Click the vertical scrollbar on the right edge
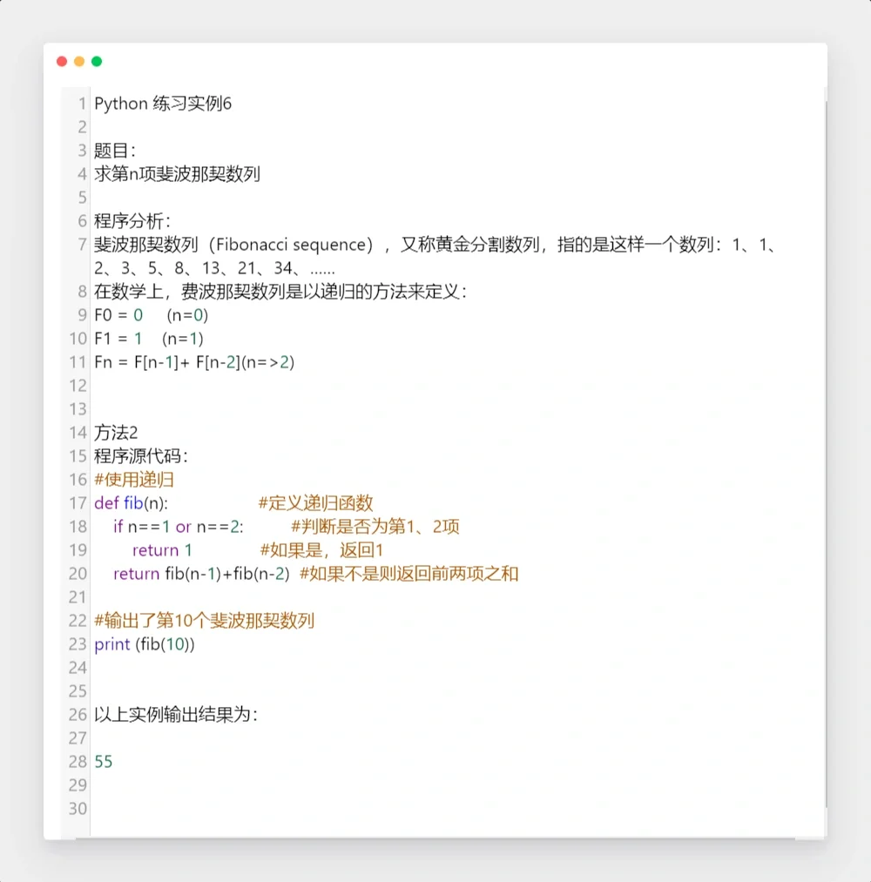Viewport: 871px width, 882px height. 826,454
